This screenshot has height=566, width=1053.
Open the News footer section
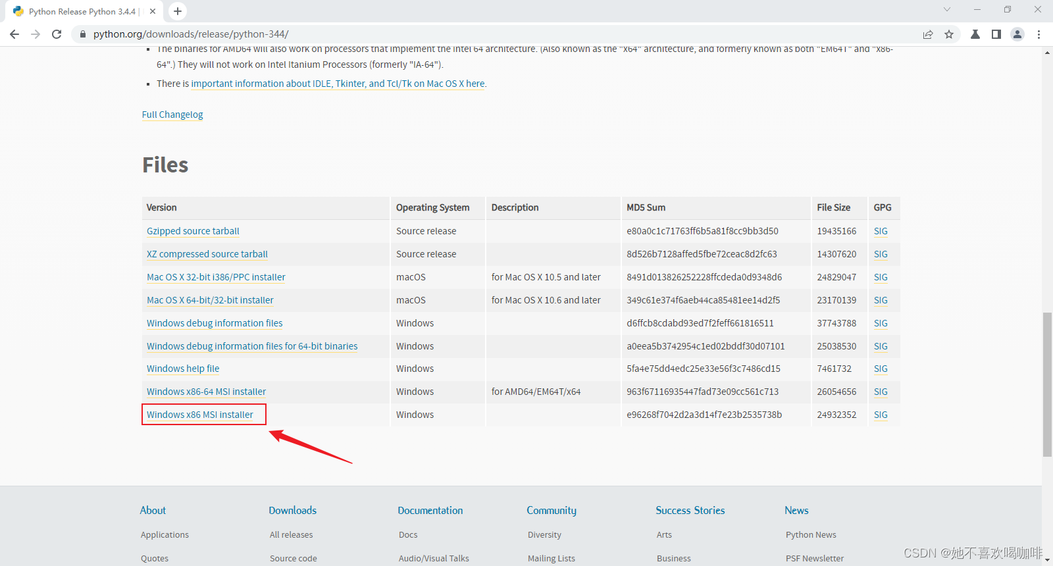[796, 510]
